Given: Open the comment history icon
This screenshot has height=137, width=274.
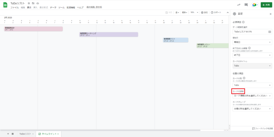Looking at the screenshot, I should tap(246, 5).
